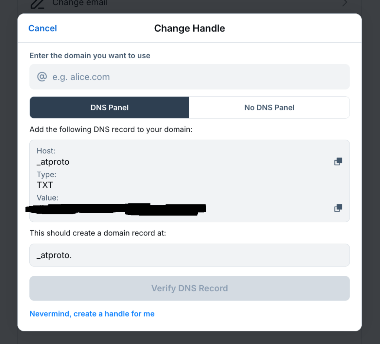The height and width of the screenshot is (344, 380).
Task: Click the chevron on the Change email row
Action: (344, 3)
